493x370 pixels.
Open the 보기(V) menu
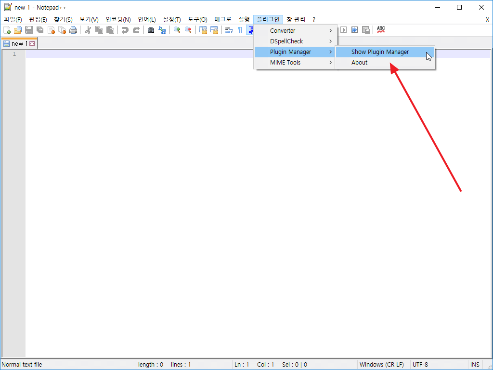(x=89, y=19)
